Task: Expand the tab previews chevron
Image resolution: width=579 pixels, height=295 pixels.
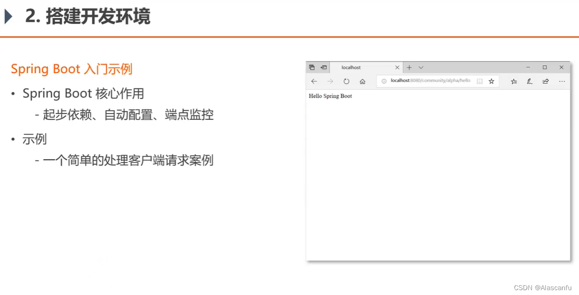Action: coord(421,67)
